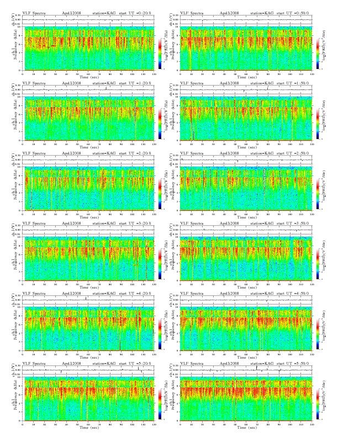The image size is (338, 437).
Task: Click the PSD color bar of the 3:20:0 plot
Action: [x=160, y=264]
